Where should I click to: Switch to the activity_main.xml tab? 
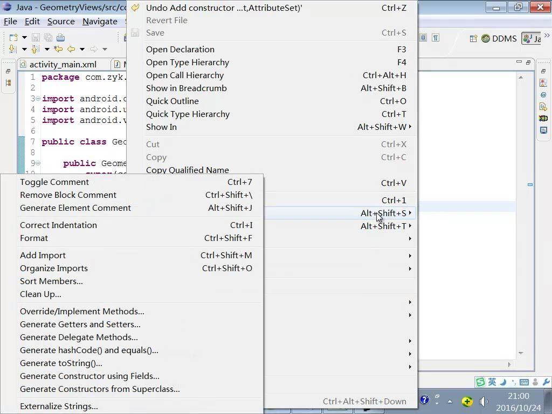[x=63, y=65]
